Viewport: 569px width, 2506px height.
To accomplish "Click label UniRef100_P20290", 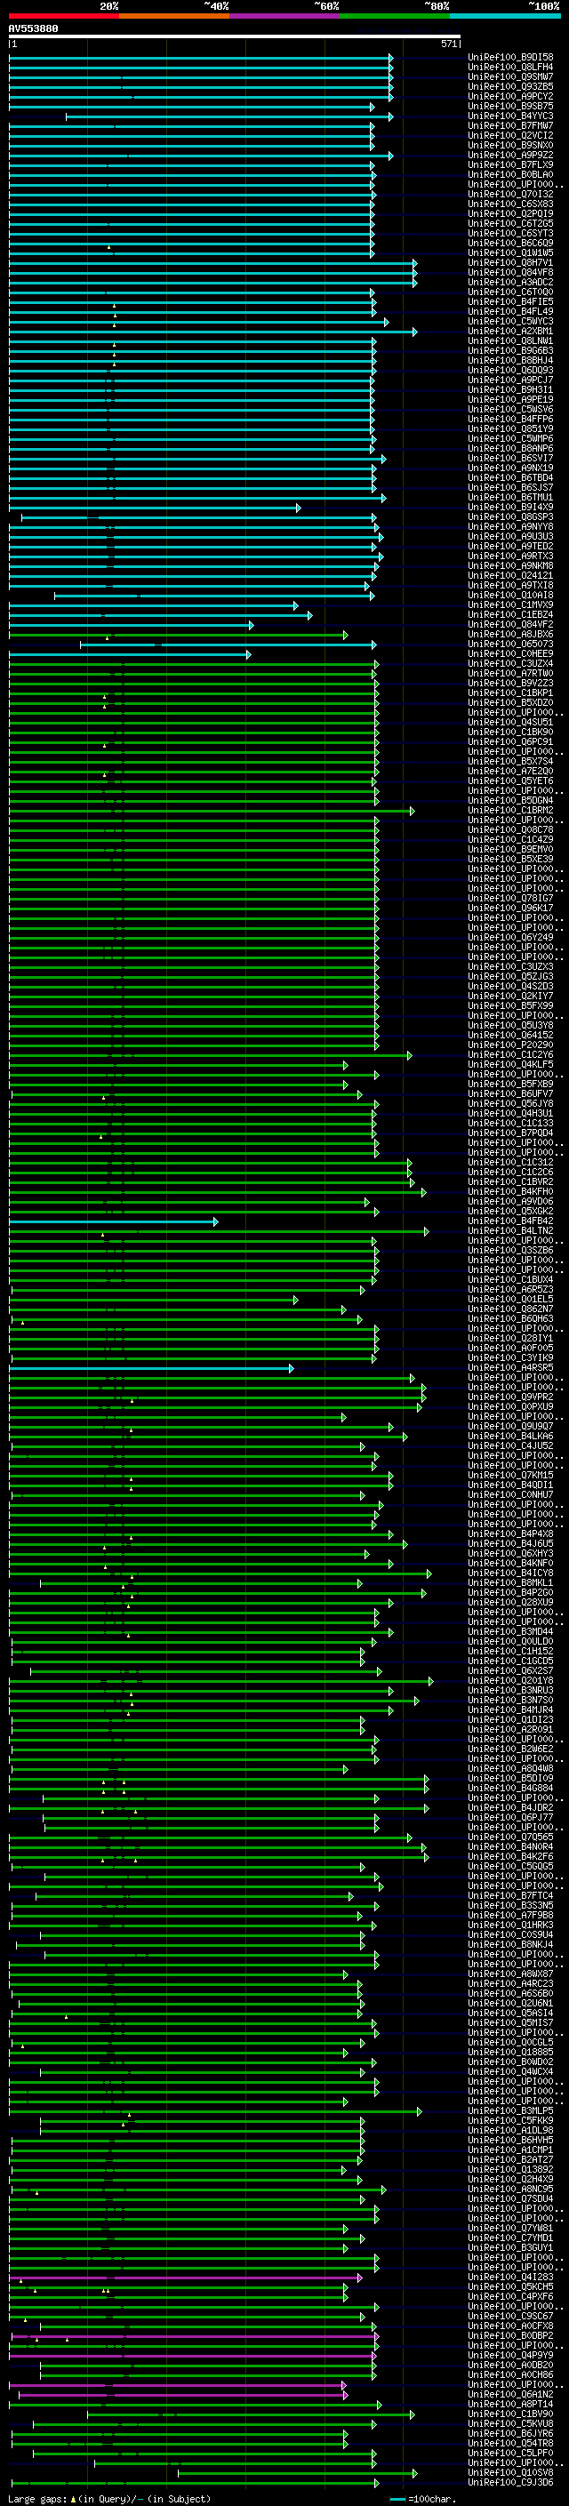I will [x=510, y=1045].
